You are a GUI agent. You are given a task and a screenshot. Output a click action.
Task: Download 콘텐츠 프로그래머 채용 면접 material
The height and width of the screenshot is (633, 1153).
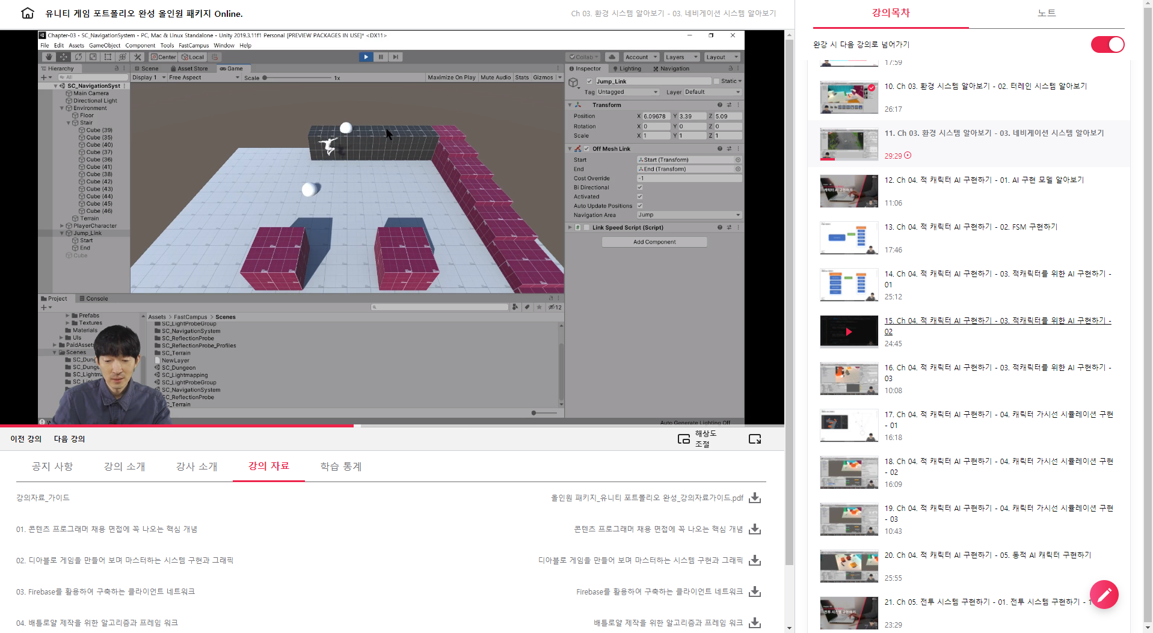(755, 529)
